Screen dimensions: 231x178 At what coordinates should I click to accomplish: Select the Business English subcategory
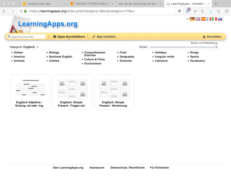point(61,57)
